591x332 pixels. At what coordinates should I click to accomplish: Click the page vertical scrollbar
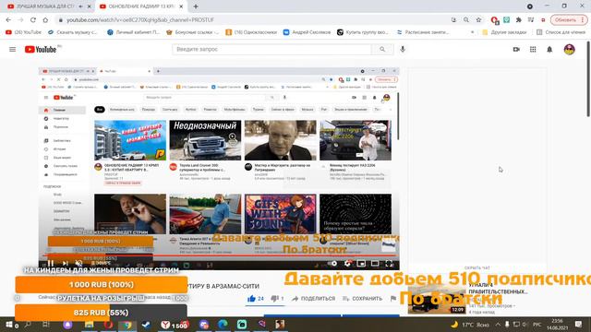tap(588, 79)
